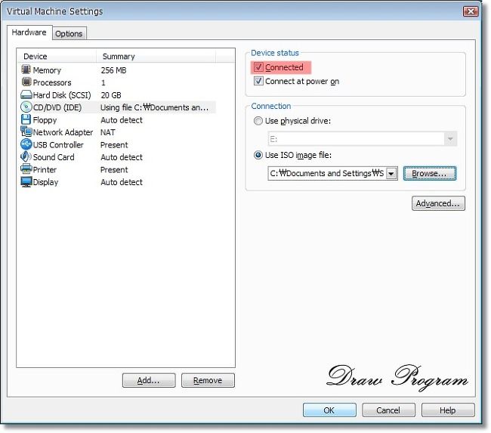491x433 pixels.
Task: Click the CD/DVD disc icon
Action: point(26,107)
